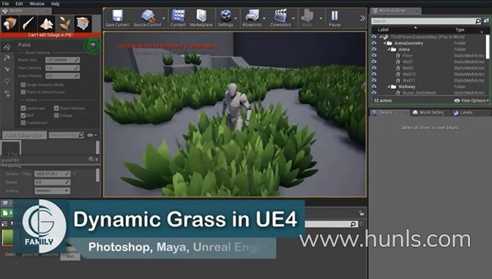
Task: Enable Single Instance Mode checkbox
Action: pos(23,85)
